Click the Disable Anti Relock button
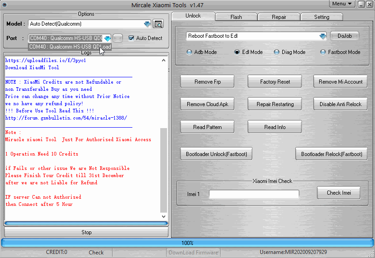Viewport: 375px width, 258px height. pos(340,104)
